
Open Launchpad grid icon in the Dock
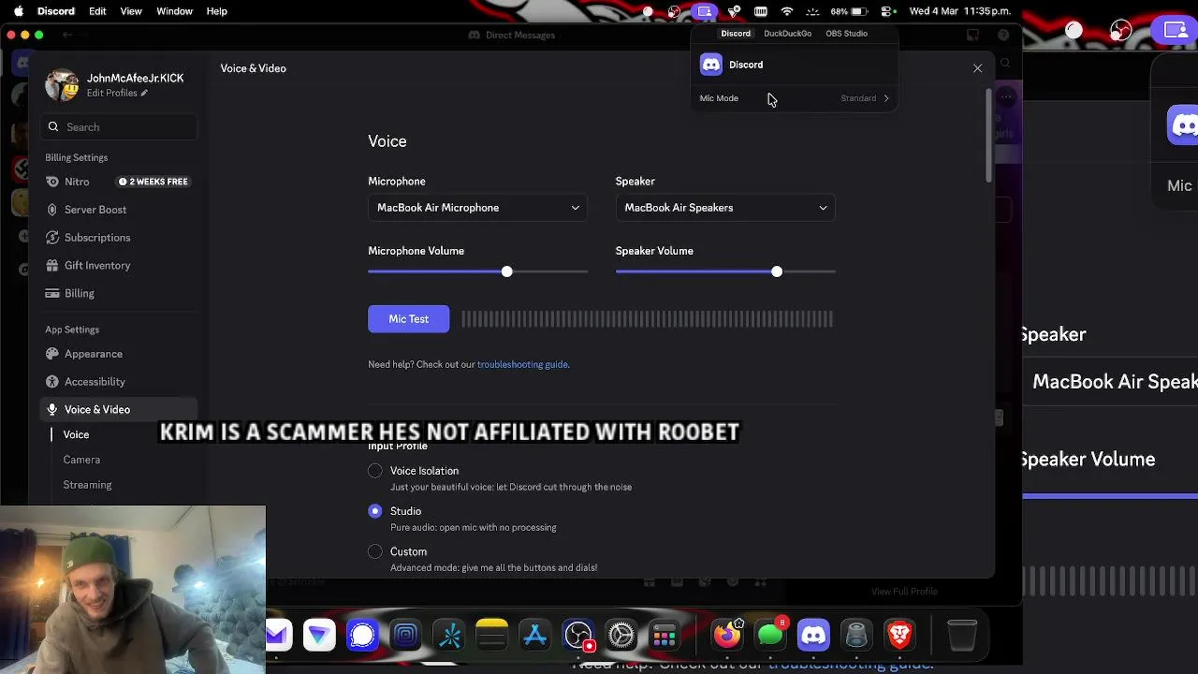[665, 636]
